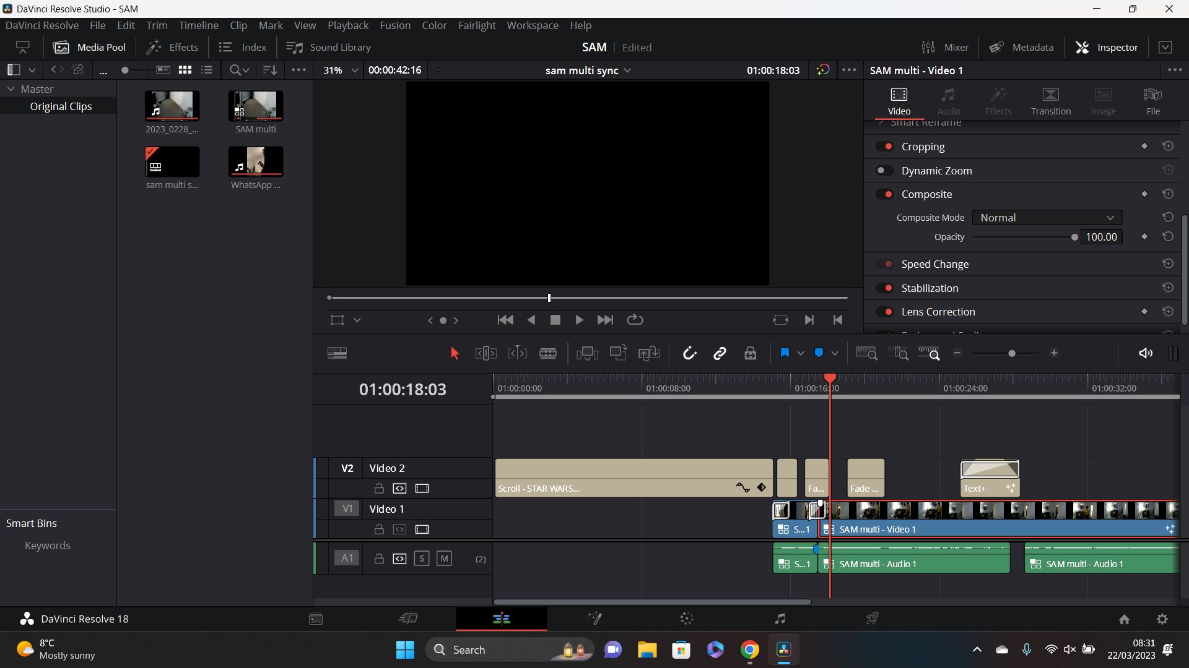Mute audio with the speaker icon

tap(1146, 353)
